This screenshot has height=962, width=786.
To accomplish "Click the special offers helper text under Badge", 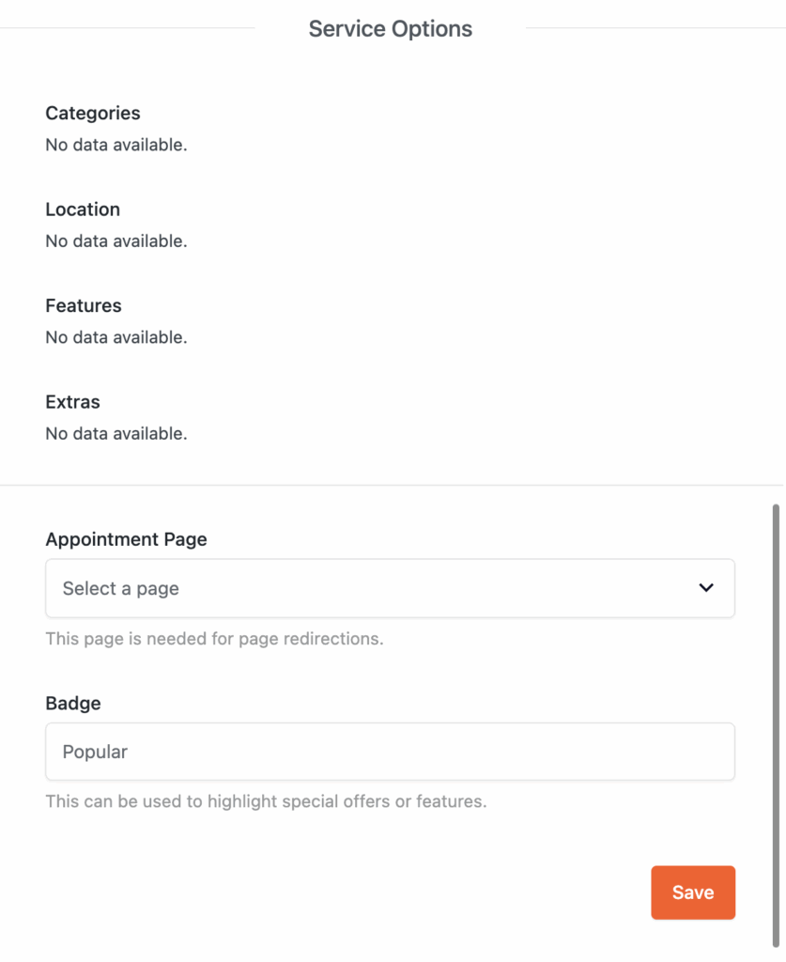I will 266,802.
